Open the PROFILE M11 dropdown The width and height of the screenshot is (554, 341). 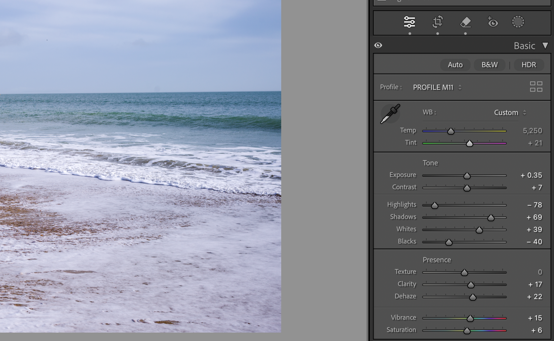tap(437, 88)
